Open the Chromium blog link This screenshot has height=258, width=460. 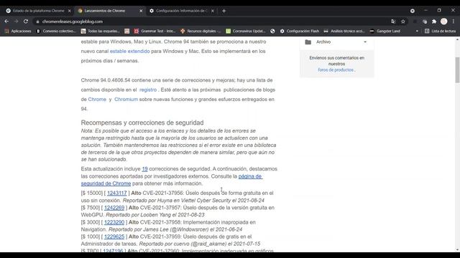coord(126,100)
